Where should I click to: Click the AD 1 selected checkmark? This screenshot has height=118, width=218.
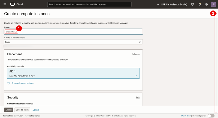(136, 76)
